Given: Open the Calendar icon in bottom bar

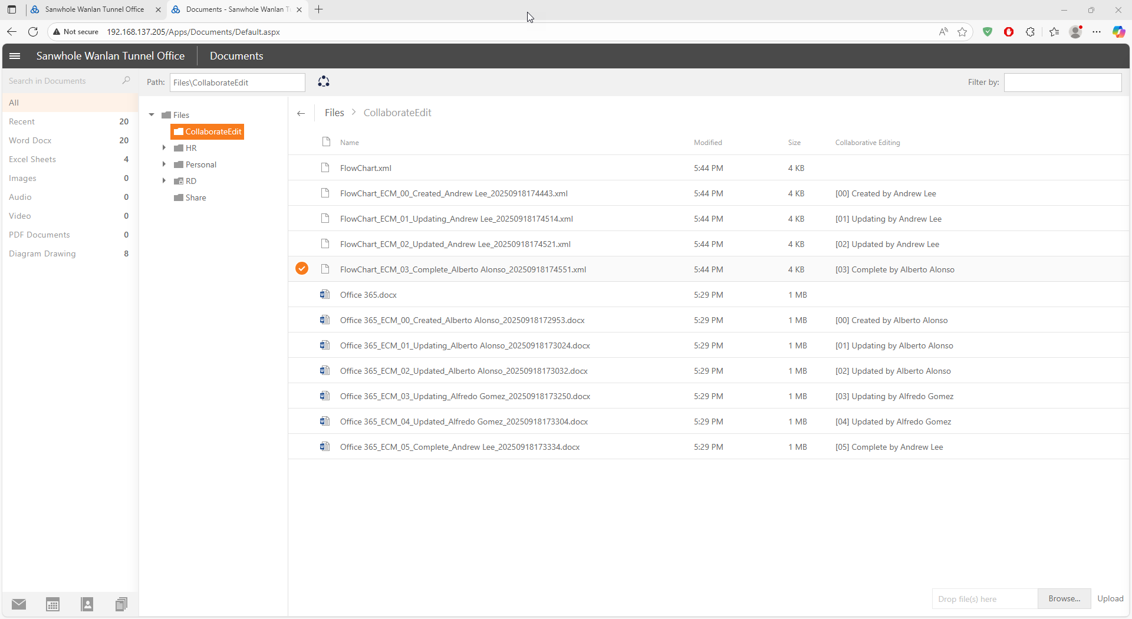Looking at the screenshot, I should pyautogui.click(x=53, y=604).
